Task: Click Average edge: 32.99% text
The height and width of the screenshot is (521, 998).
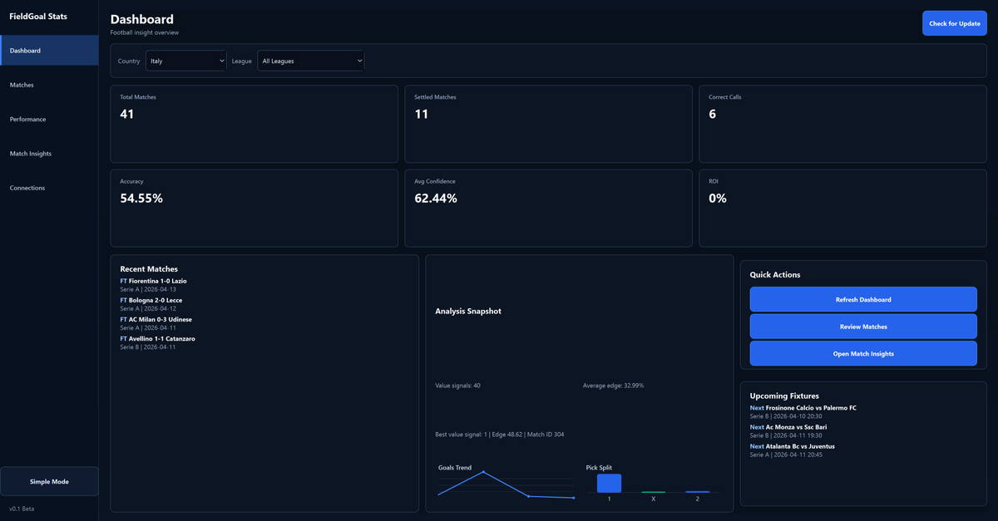Action: pos(614,386)
